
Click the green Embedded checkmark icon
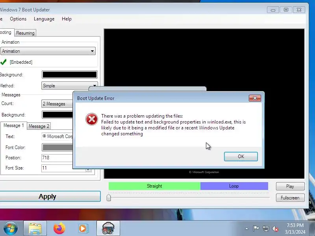tap(4, 62)
